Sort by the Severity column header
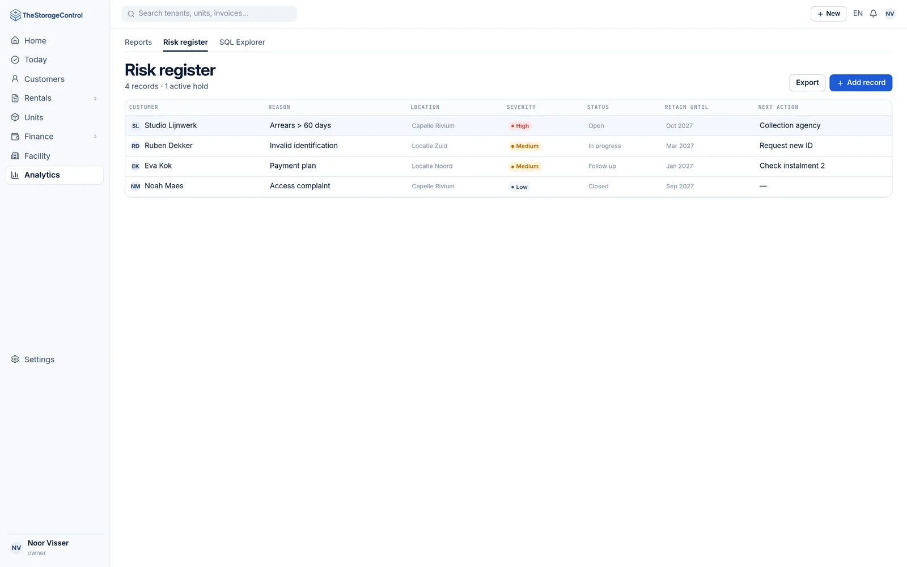Image resolution: width=907 pixels, height=567 pixels. 521,107
